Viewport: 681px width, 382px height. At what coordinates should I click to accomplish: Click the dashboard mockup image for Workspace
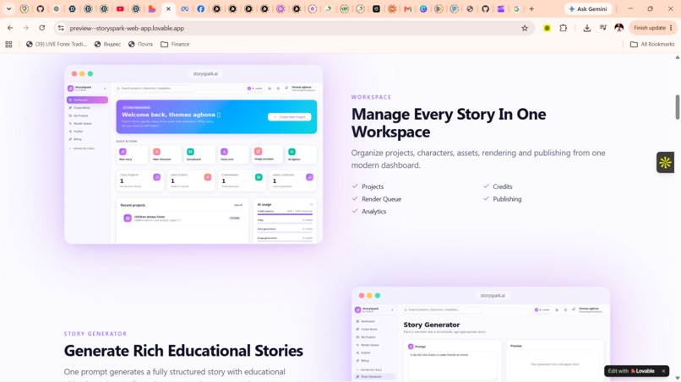pos(193,154)
